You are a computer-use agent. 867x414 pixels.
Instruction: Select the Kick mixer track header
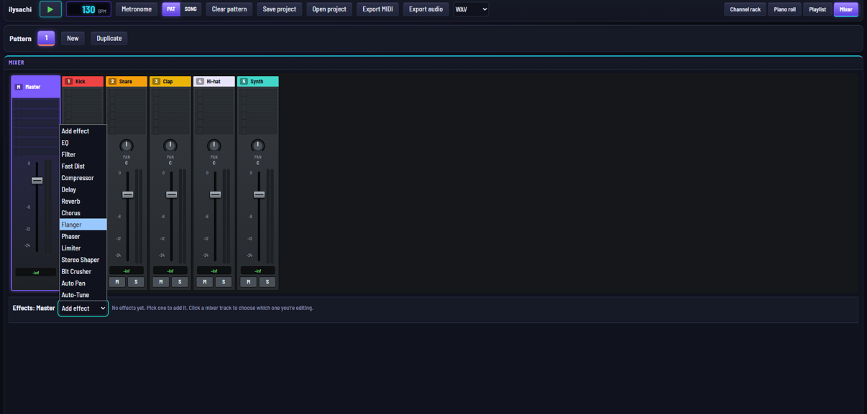point(83,82)
